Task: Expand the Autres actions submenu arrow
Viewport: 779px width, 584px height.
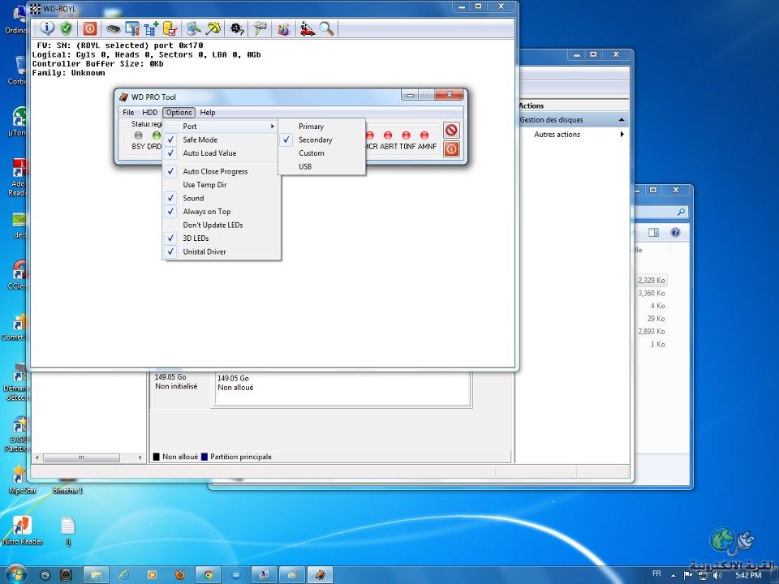Action: [622, 134]
